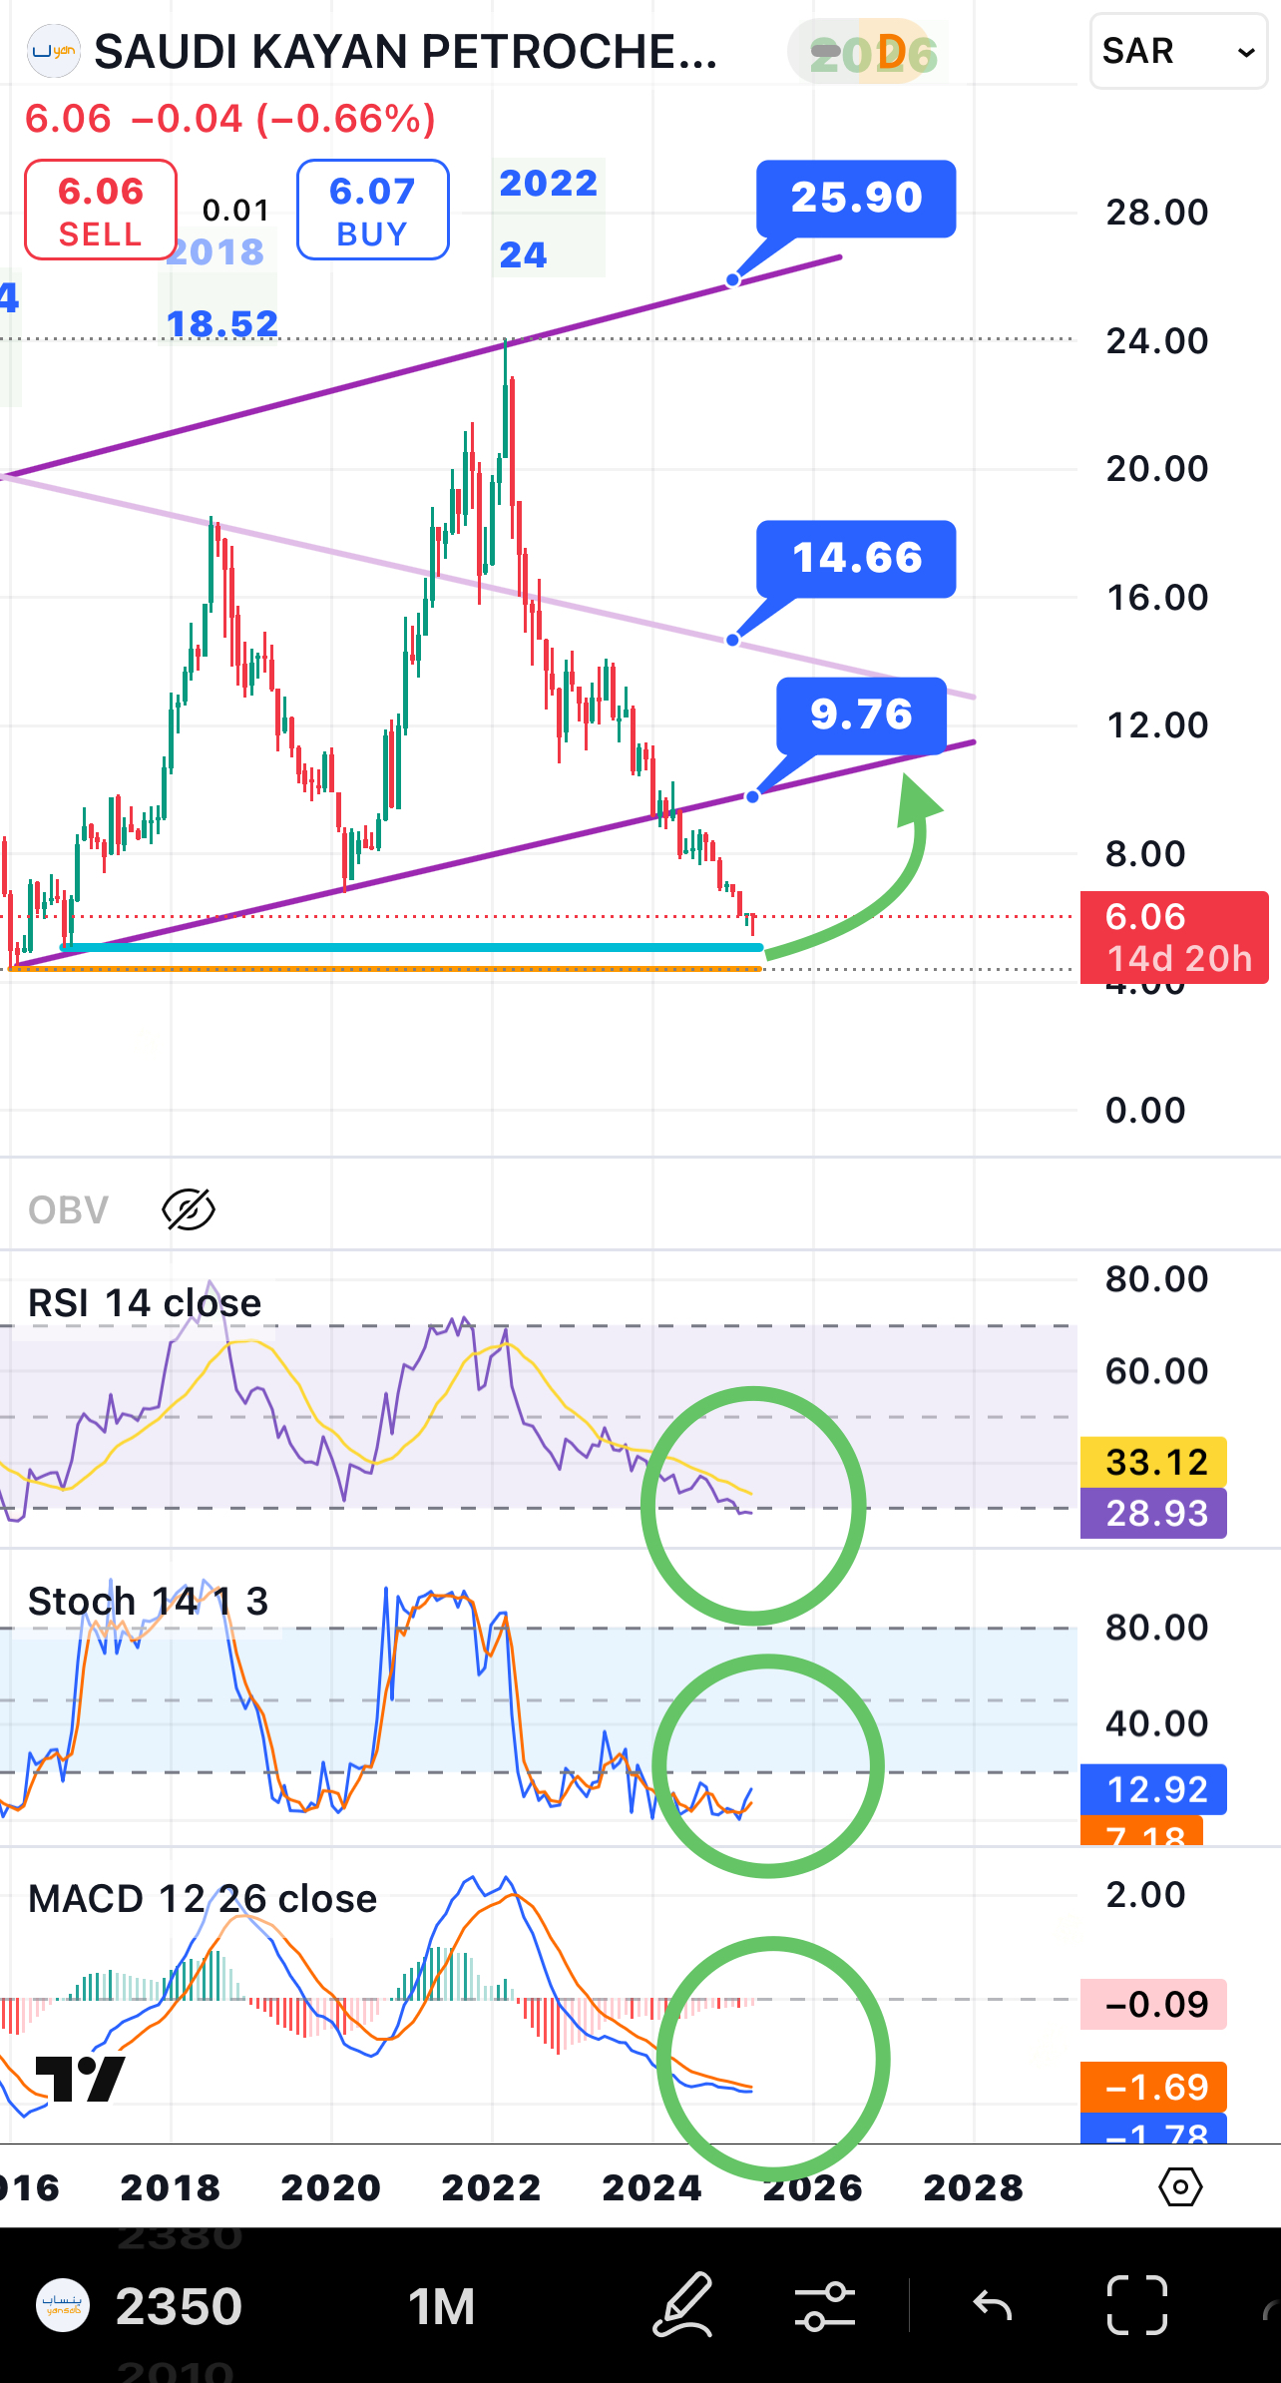1281x2383 pixels.
Task: Open the Saudi Kayan symbol title
Action: (405, 52)
